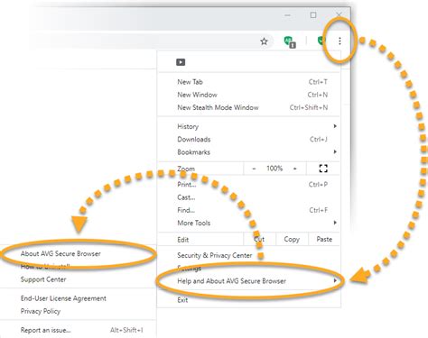Screen dimensions: 428x338
Task: Expand the History submenu
Action: 249,126
